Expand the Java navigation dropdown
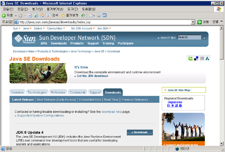 (x=30, y=28)
